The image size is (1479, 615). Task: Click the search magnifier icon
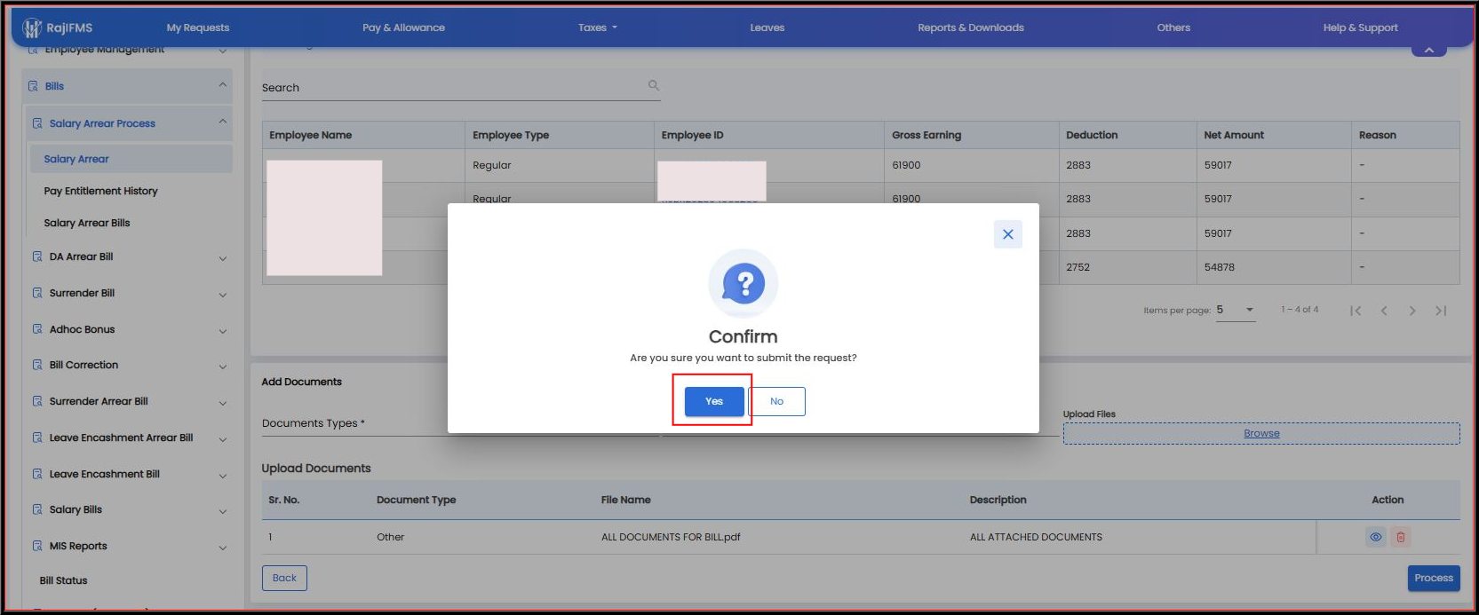pyautogui.click(x=654, y=85)
